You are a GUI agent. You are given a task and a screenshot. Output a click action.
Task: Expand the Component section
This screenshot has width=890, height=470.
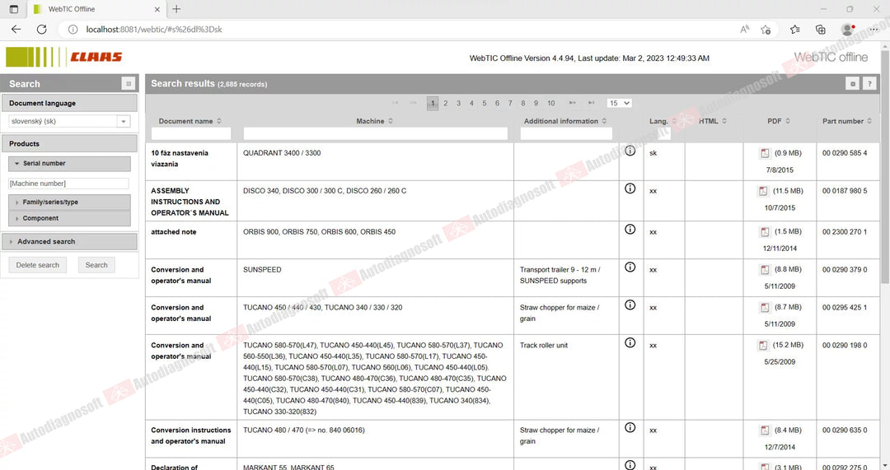69,218
